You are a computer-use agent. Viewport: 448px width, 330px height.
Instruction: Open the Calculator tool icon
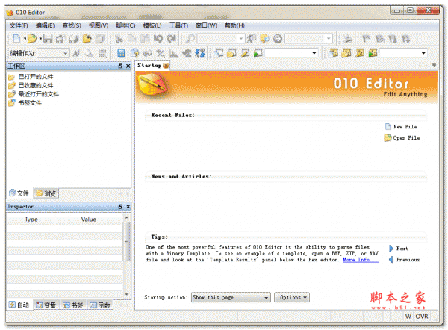(121, 53)
